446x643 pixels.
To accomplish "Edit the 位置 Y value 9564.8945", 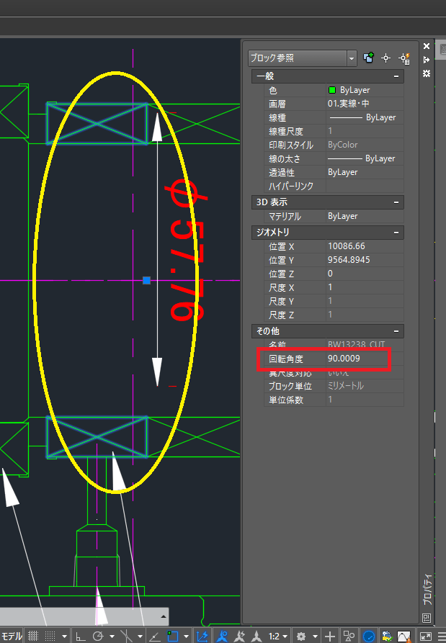I will [365, 260].
